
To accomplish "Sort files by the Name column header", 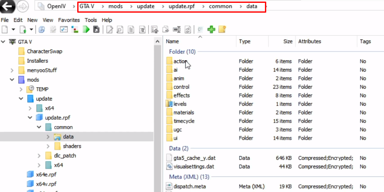I will click(200, 41).
